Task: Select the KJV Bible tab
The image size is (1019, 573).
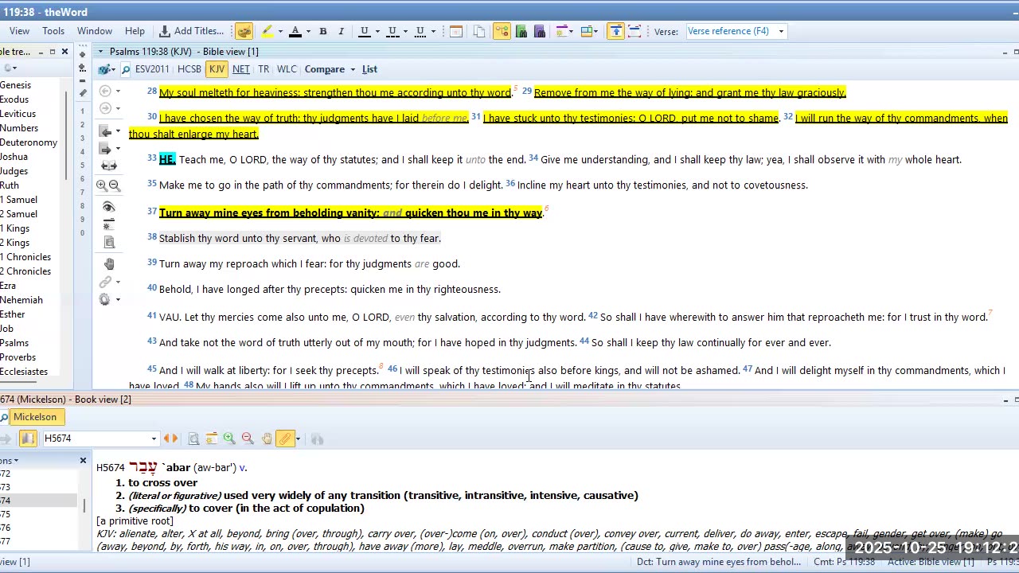Action: (x=217, y=69)
